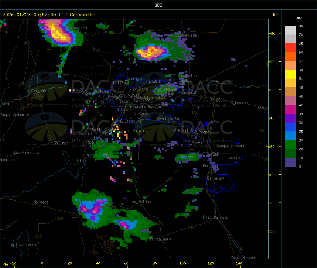Viewport: 317px width, 268px height.
Task: Click the Paso_El_Loro place label
Action: tap(243, 257)
